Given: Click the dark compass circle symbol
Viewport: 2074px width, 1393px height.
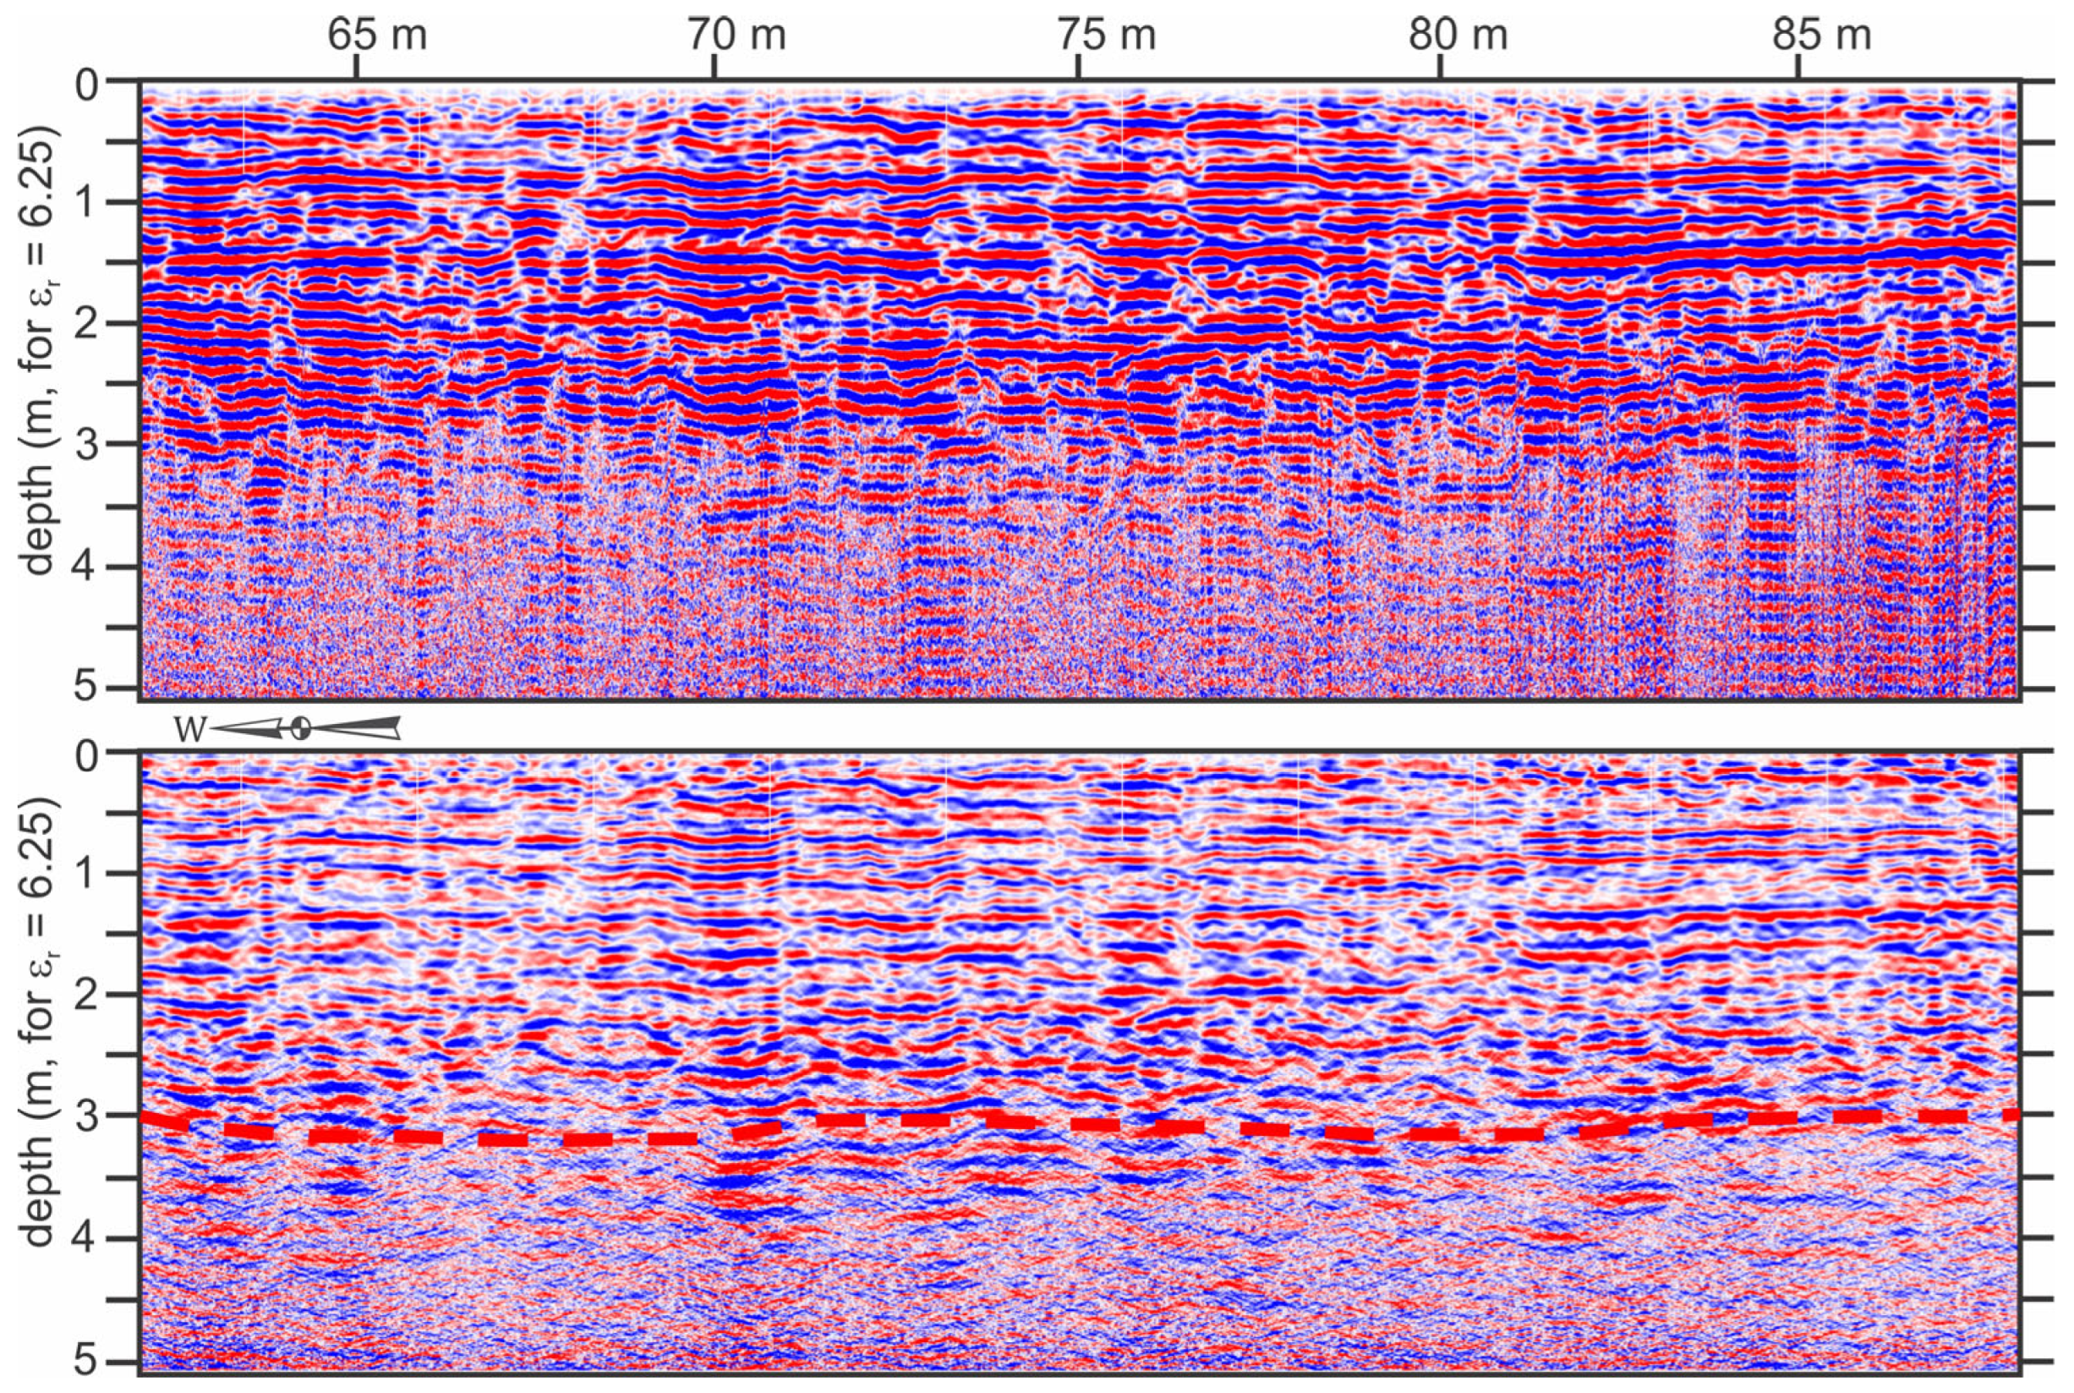Looking at the screenshot, I should [x=300, y=727].
